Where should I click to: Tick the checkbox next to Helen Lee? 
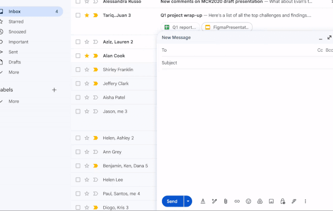click(78, 179)
